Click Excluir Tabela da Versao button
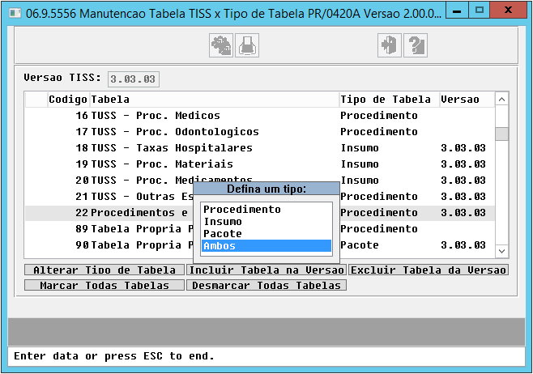Image resolution: width=533 pixels, height=374 pixels. (x=429, y=270)
